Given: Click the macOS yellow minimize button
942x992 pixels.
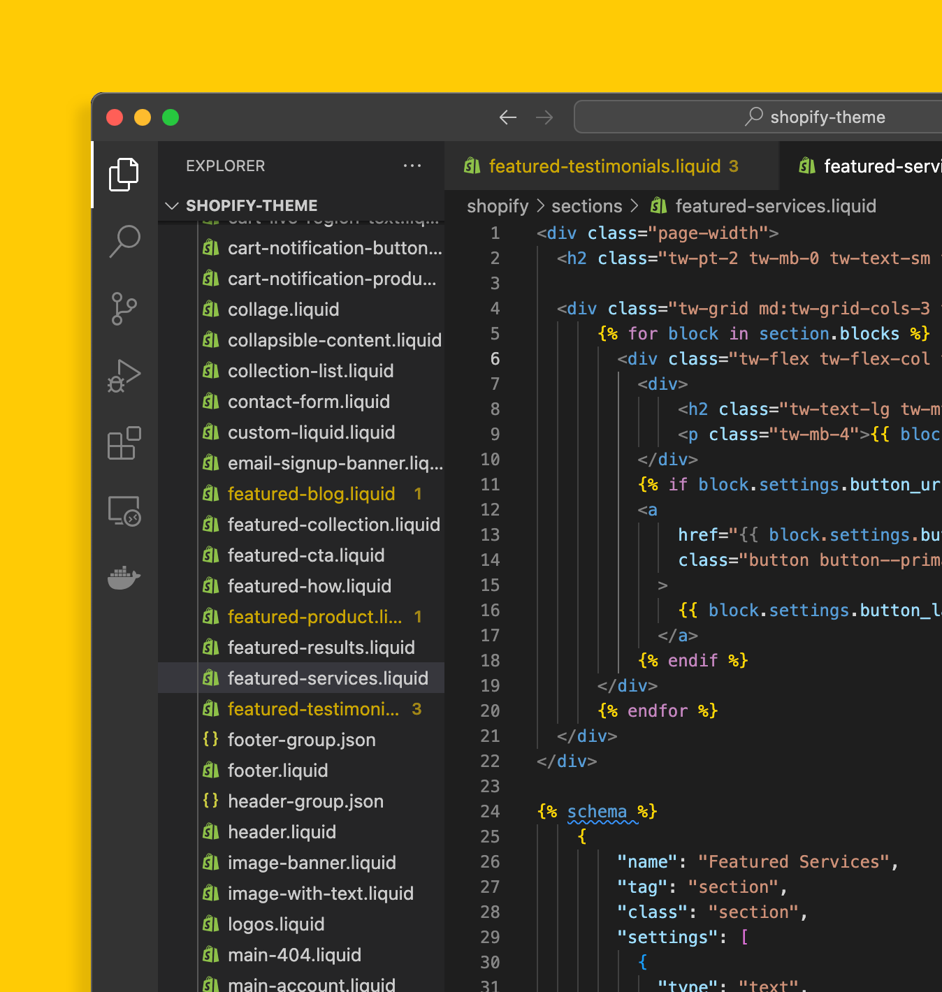Looking at the screenshot, I should (x=143, y=117).
